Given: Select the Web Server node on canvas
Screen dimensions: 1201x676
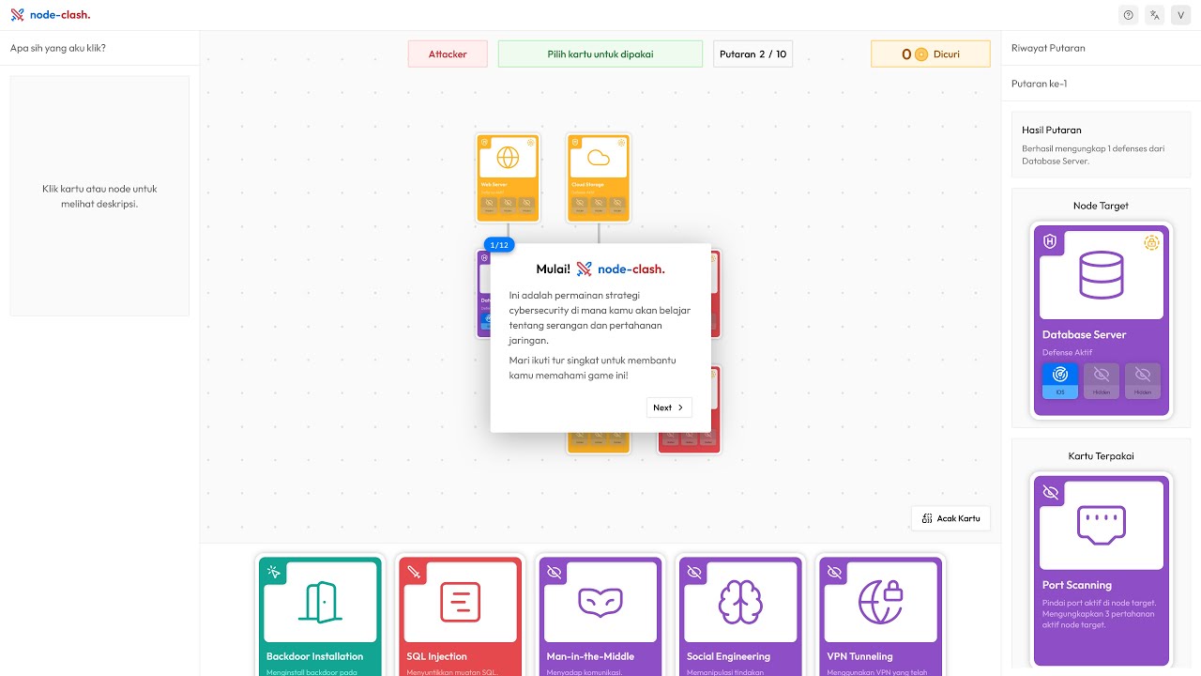Looking at the screenshot, I should [x=507, y=178].
